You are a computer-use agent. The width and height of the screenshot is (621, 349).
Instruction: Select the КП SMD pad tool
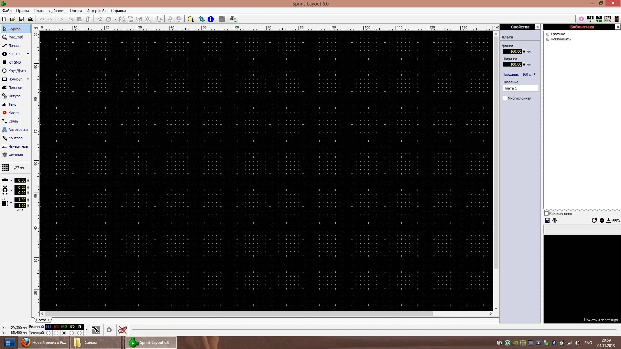click(x=14, y=62)
